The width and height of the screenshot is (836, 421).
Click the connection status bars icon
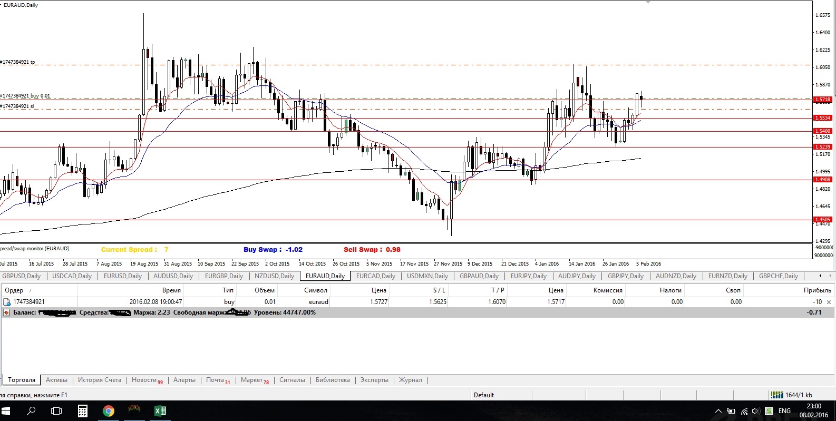[x=777, y=395]
